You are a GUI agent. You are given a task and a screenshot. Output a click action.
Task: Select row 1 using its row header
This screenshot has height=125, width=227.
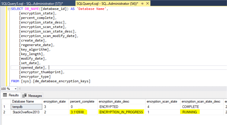(x=5, y=107)
